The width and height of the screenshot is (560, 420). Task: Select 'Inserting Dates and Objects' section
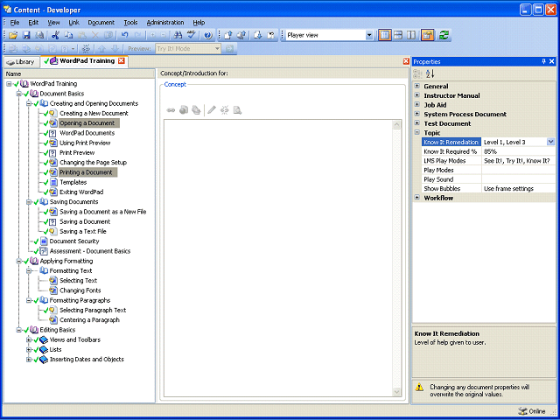pos(87,360)
